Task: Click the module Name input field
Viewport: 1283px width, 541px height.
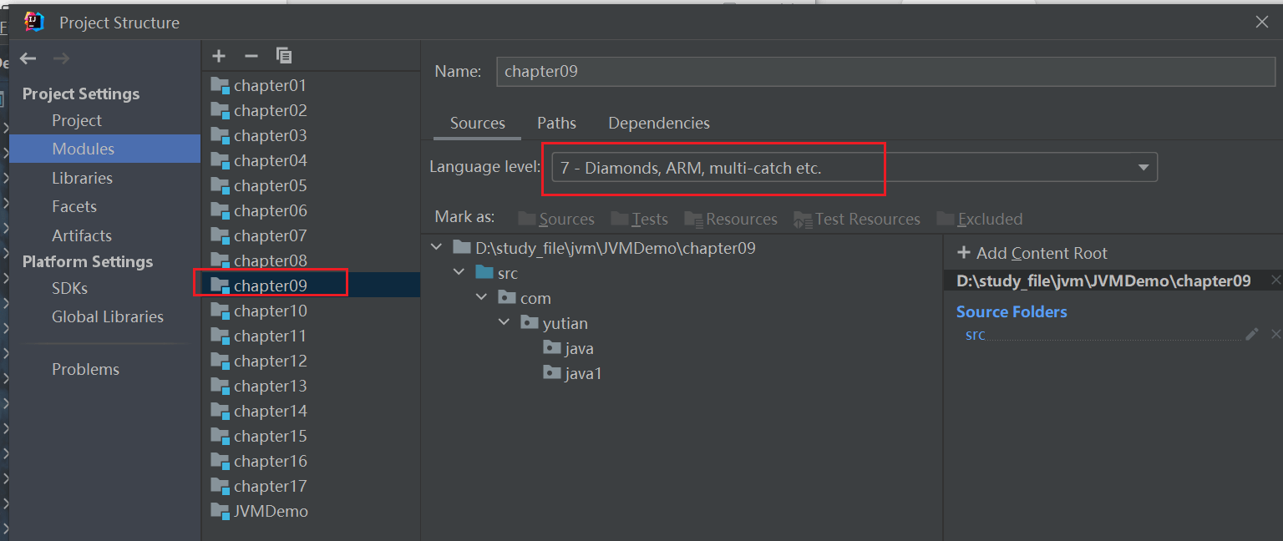Action: pyautogui.click(x=885, y=72)
